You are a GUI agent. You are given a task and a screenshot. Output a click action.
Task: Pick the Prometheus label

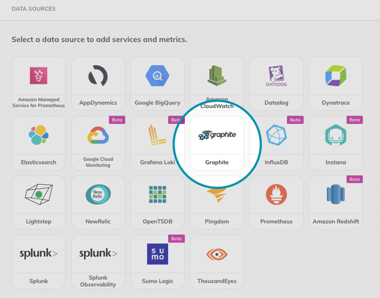pos(276,221)
